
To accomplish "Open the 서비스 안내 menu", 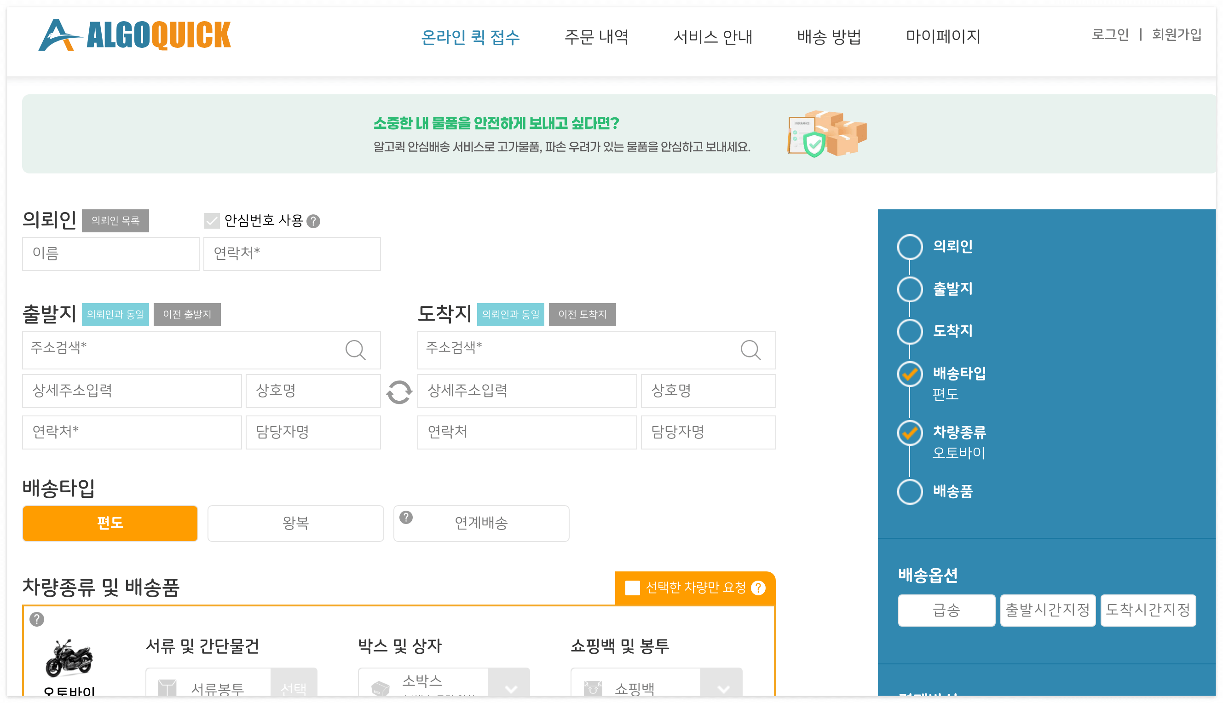I will tap(713, 37).
